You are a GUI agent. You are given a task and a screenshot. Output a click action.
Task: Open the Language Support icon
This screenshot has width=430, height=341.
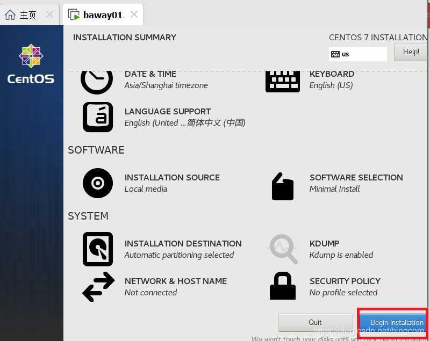pyautogui.click(x=98, y=117)
